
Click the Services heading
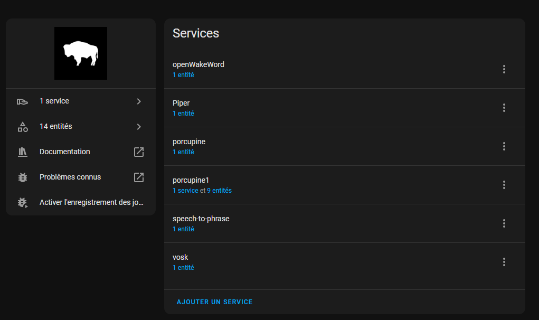click(196, 33)
